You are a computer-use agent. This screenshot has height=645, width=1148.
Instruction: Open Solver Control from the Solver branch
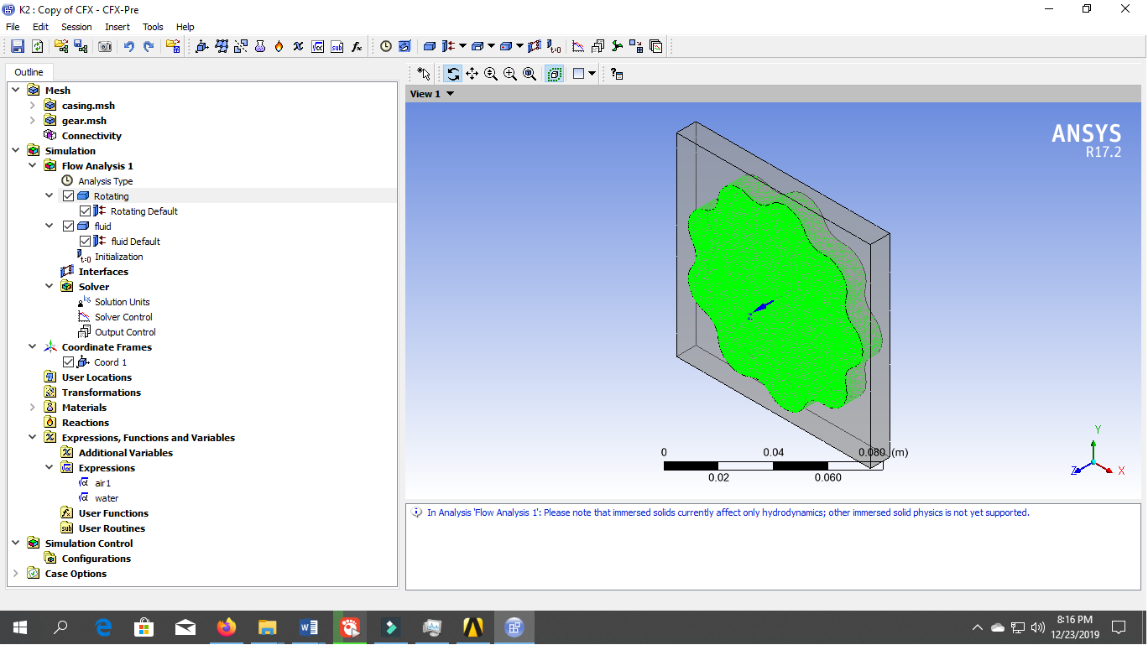click(125, 316)
